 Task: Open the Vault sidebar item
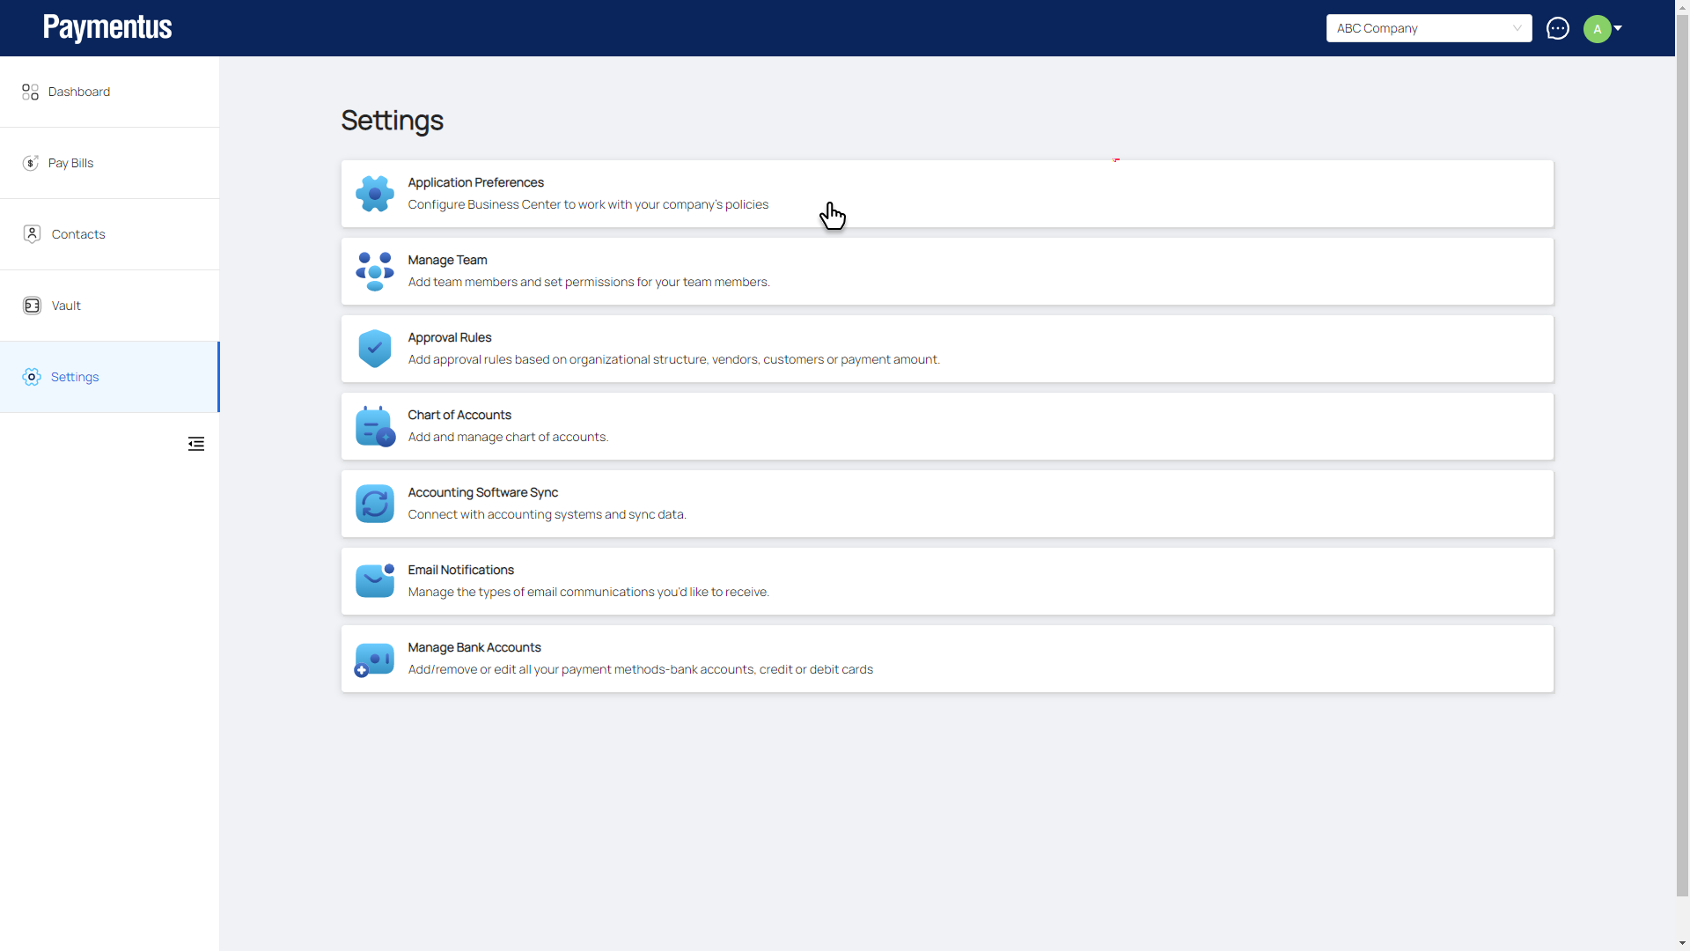click(x=65, y=306)
